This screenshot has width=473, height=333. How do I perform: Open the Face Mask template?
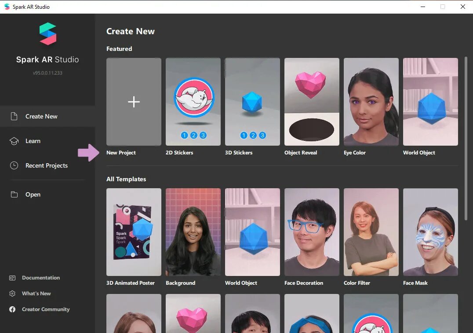point(430,232)
